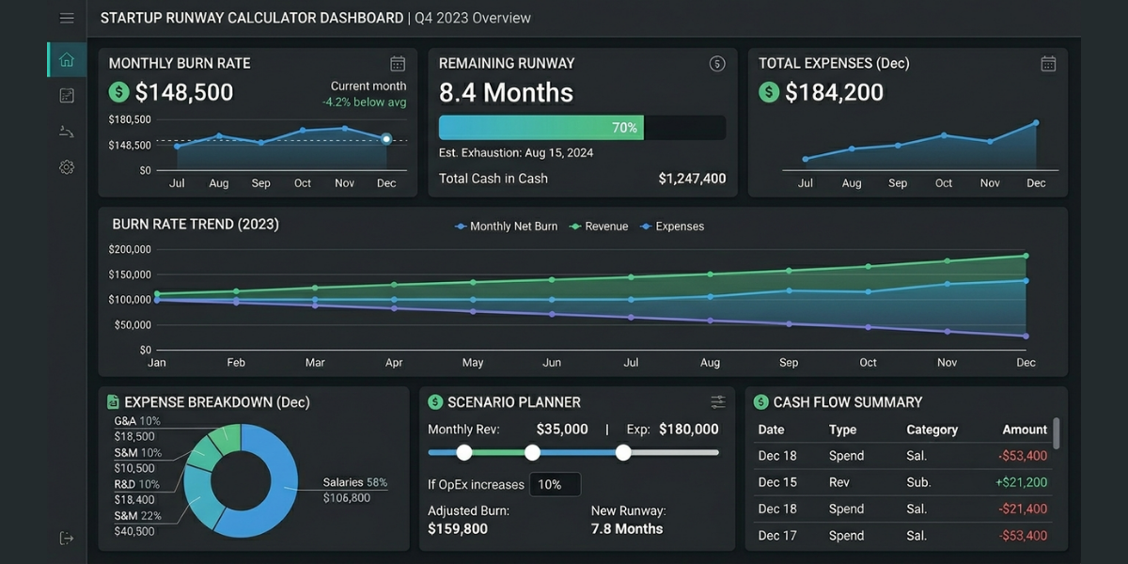Open Scenario Planner filter sliders icon
Screen dimensions: 1128x564
coord(718,402)
